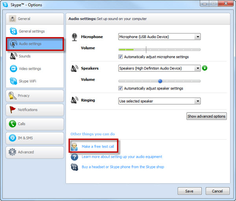The image size is (236, 201).
Task: Disable automatically adjust microphone settings
Action: (121, 57)
